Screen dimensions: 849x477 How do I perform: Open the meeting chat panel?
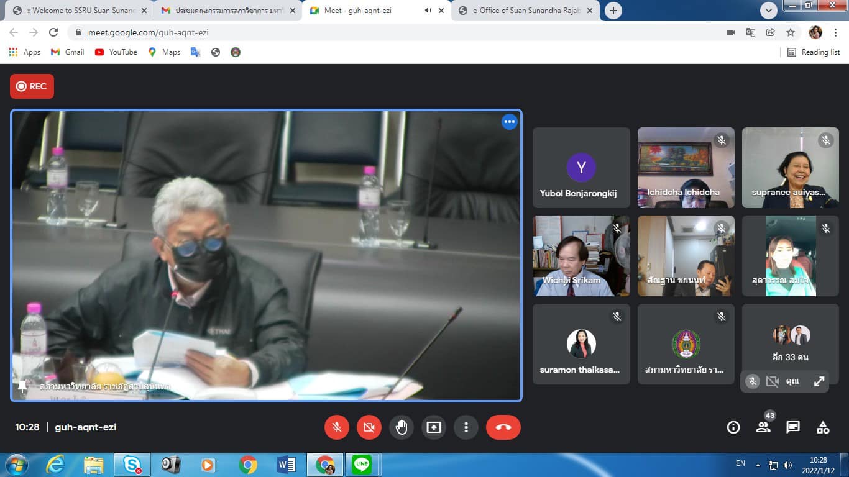tap(793, 427)
